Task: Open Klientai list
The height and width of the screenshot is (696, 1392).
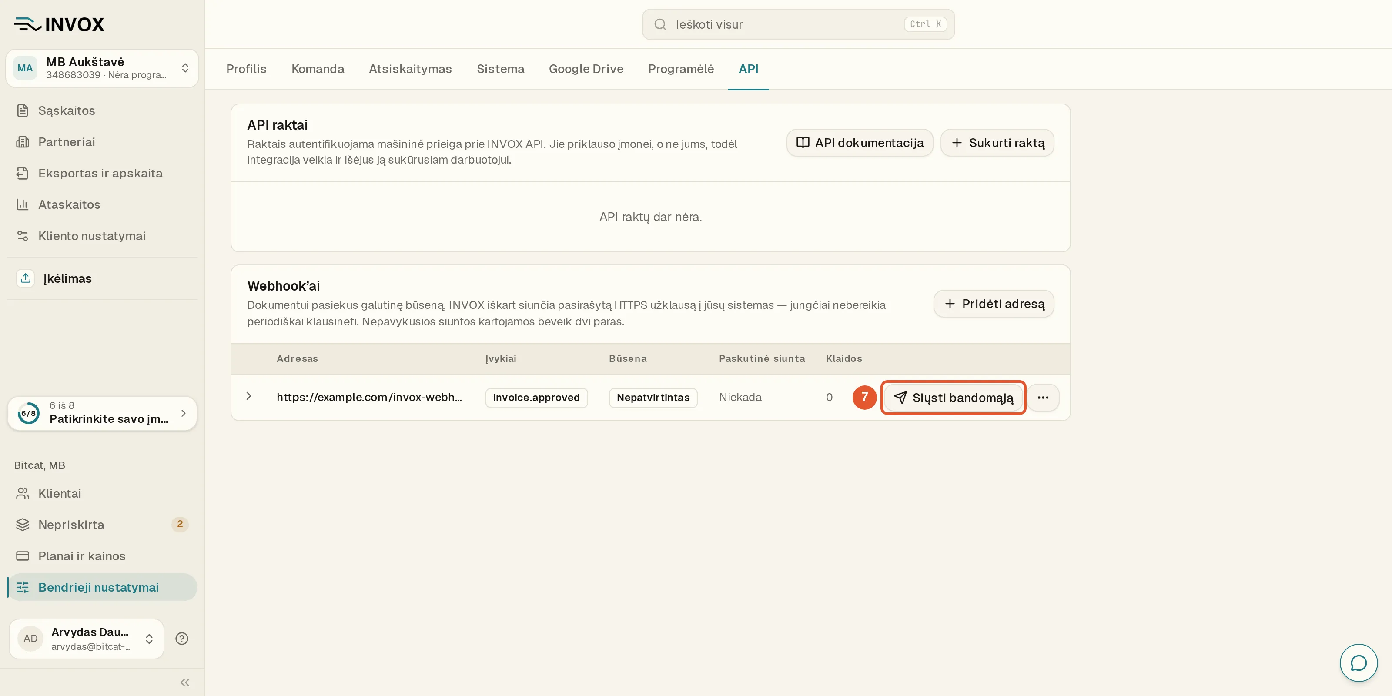Action: pyautogui.click(x=102, y=493)
